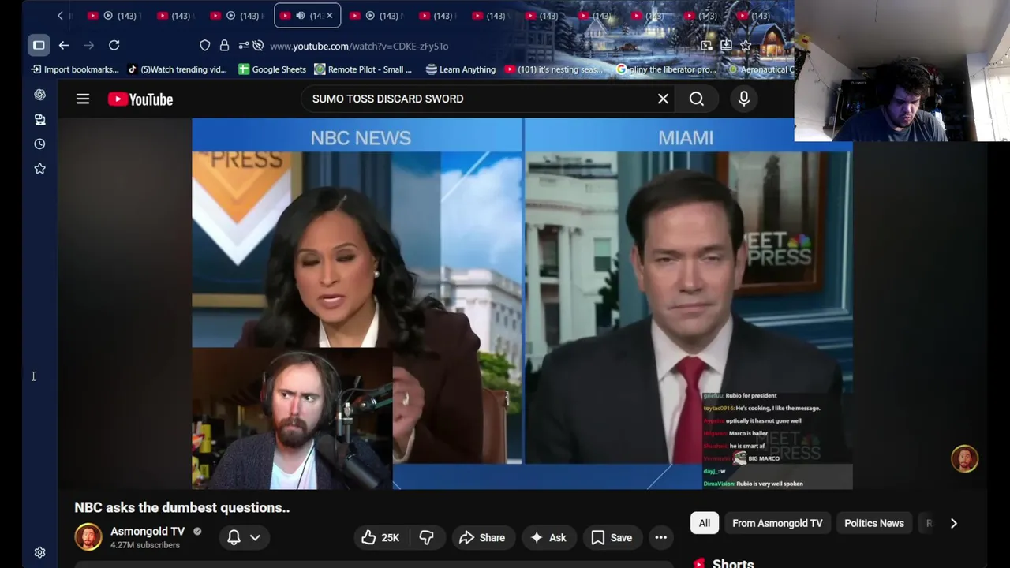Open the Remote Pilot - Small bookmark

click(x=363, y=69)
